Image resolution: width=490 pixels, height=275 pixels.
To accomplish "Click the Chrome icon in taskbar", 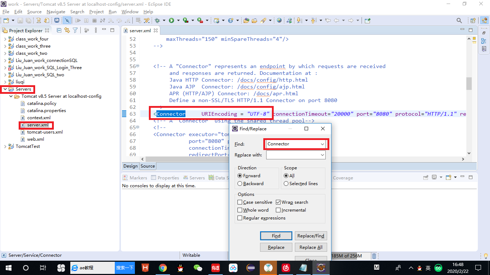I will click(163, 267).
